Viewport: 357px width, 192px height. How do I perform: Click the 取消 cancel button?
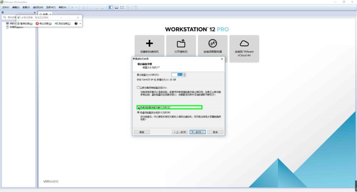coord(215,132)
